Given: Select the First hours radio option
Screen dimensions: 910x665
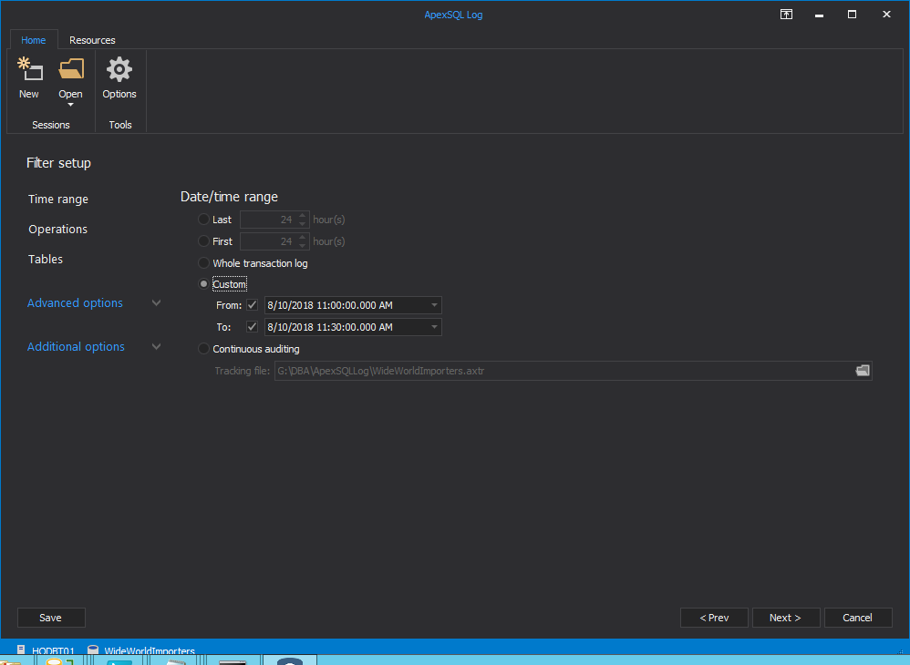Looking at the screenshot, I should tap(203, 241).
